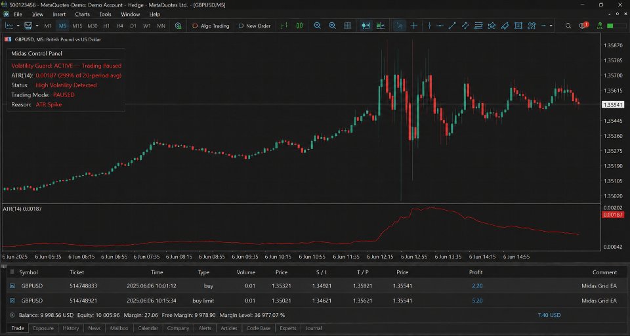Select the trendline drawing tool
Screen dimensions: 630x336
(452, 26)
